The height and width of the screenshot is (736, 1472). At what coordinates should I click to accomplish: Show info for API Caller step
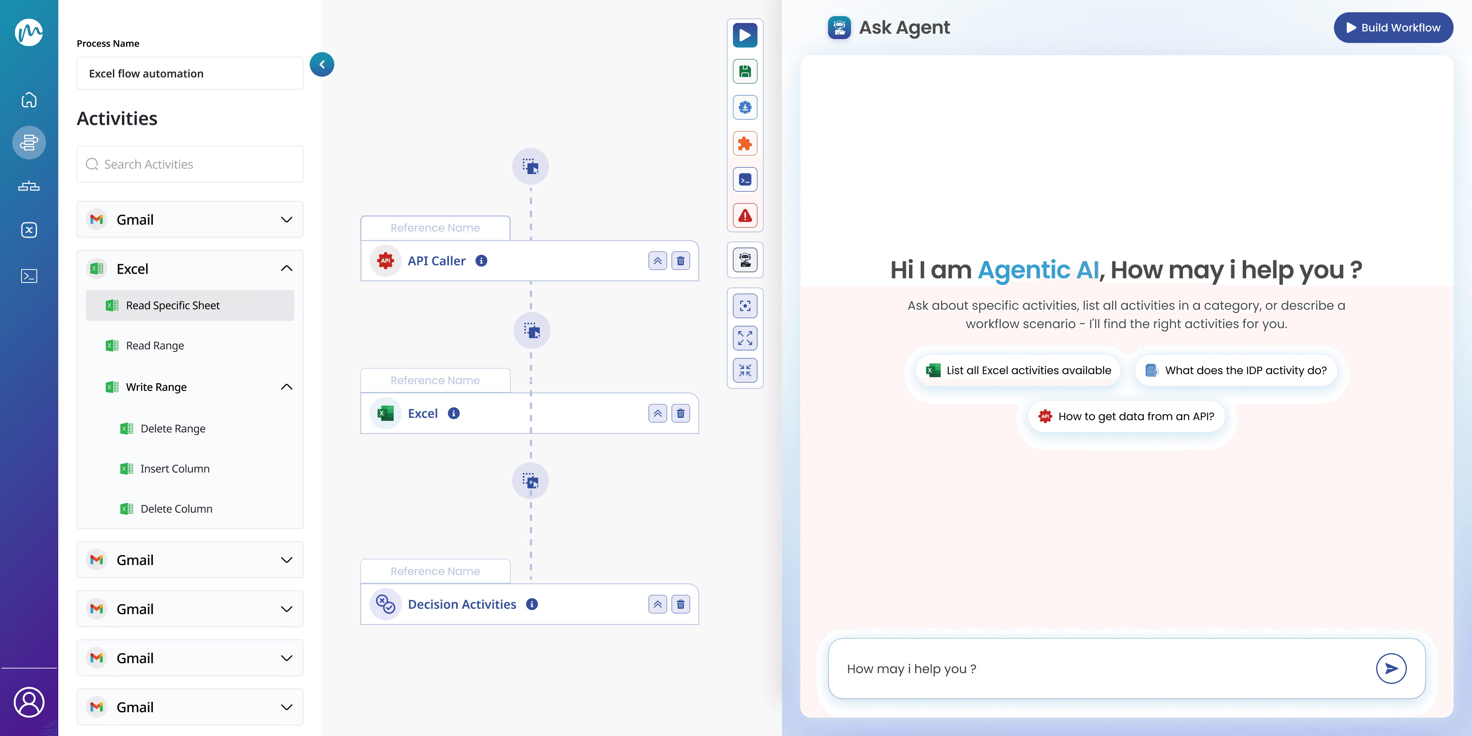482,261
